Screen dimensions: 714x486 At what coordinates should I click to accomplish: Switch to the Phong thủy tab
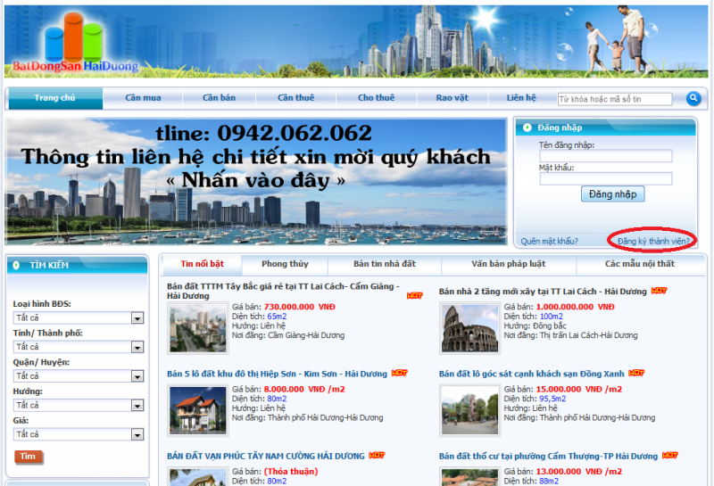[285, 264]
